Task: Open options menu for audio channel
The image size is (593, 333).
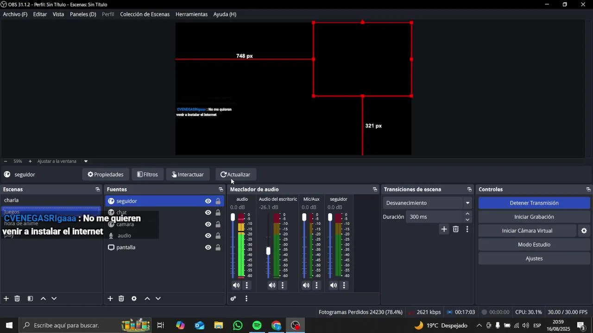Action: click(x=247, y=285)
